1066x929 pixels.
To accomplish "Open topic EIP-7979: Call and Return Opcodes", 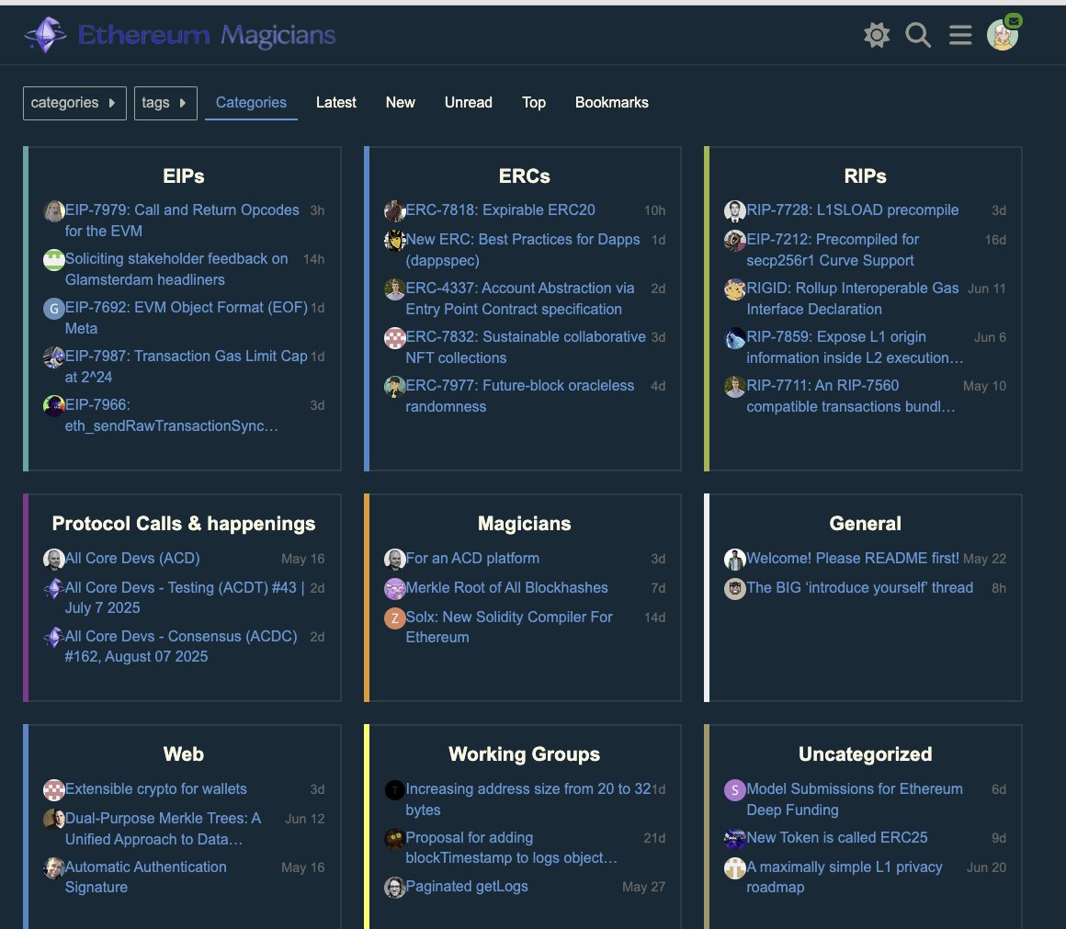I will click(x=182, y=221).
